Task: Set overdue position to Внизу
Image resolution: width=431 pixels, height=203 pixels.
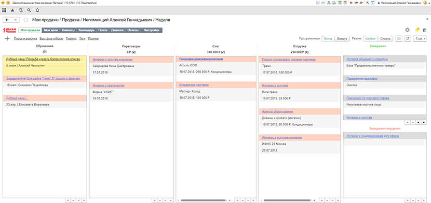Action: 328,39
